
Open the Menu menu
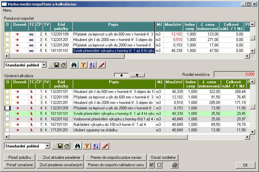click(7, 10)
